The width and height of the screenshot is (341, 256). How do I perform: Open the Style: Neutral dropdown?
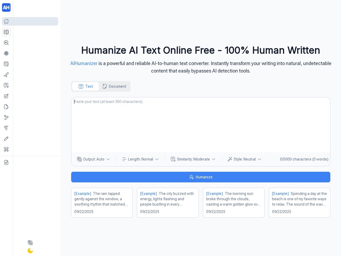pos(244,159)
